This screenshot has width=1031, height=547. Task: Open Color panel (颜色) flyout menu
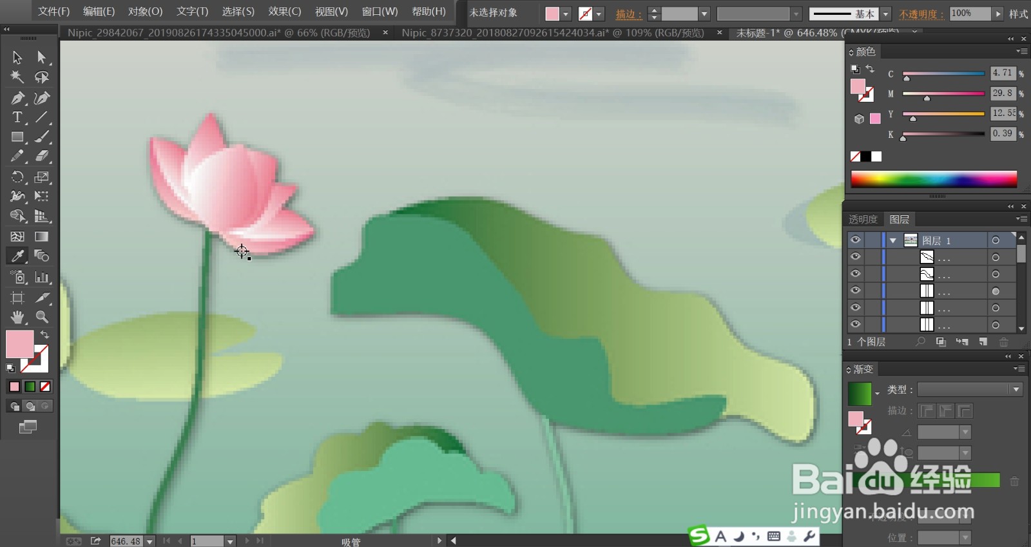(x=1021, y=51)
